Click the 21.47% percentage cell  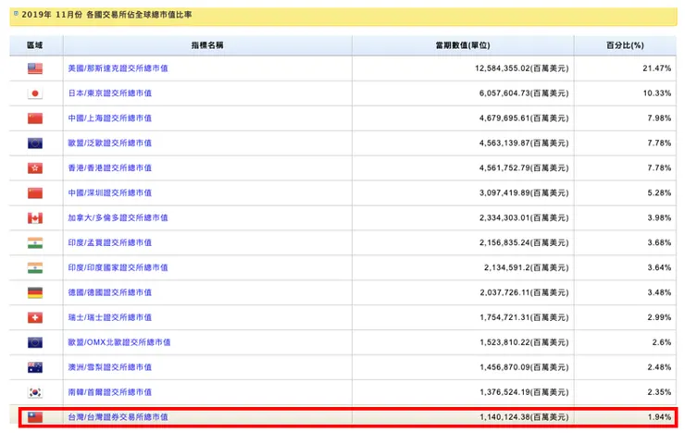656,68
